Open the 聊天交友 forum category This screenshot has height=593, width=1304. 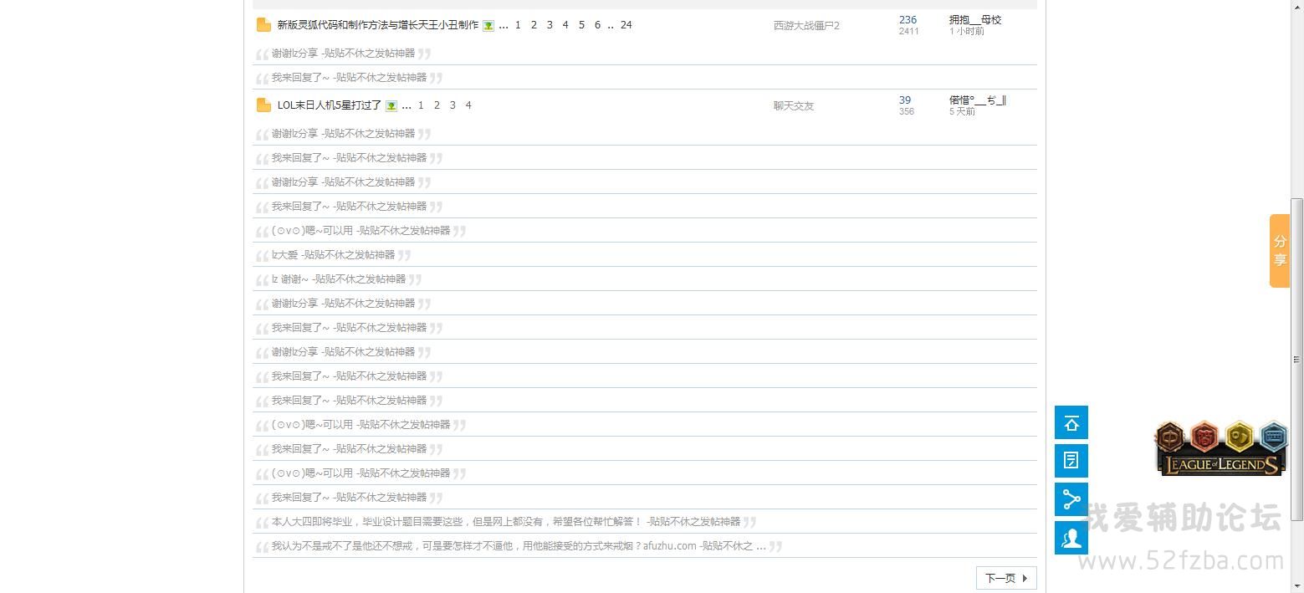coord(793,106)
